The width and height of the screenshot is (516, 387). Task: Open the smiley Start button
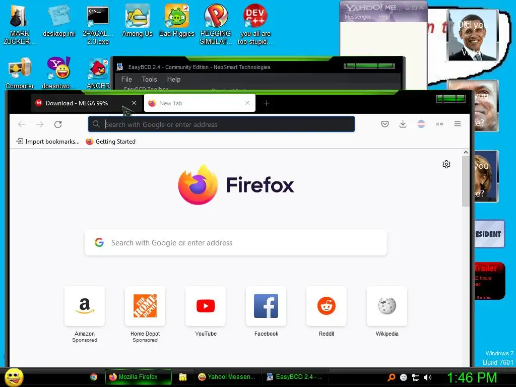pos(14,377)
